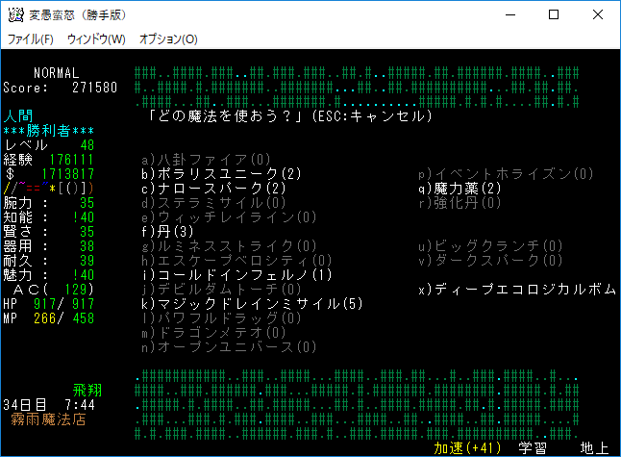Screen dimensions: 621x457
Task: Pick k) マジックドレインミサイル spell
Action: tap(252, 304)
